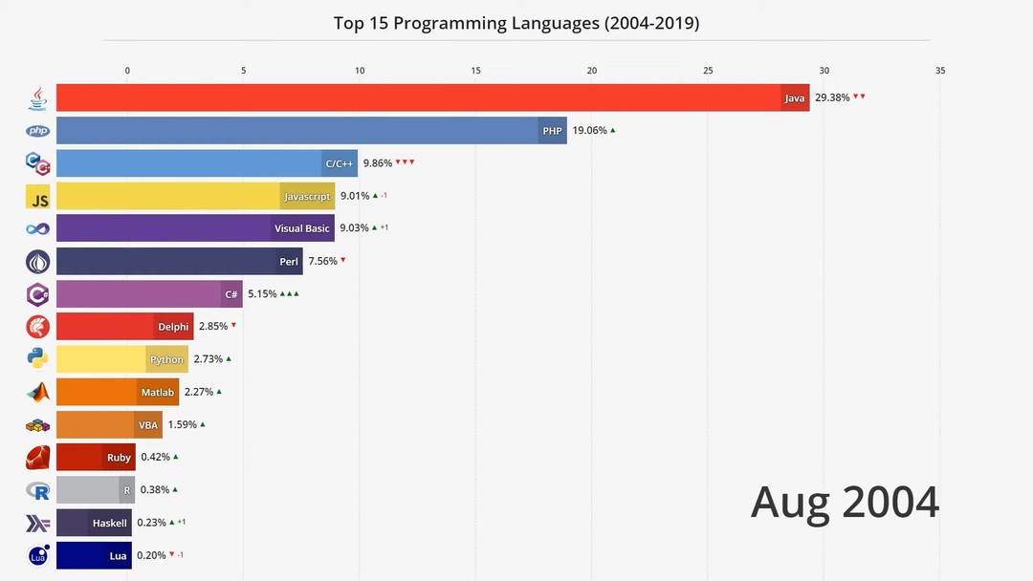Click the triple red arrows beside C/C++
The image size is (1033, 581).
(x=405, y=161)
